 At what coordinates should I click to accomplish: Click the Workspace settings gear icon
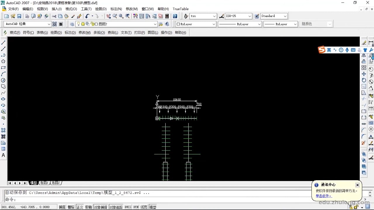(55, 24)
